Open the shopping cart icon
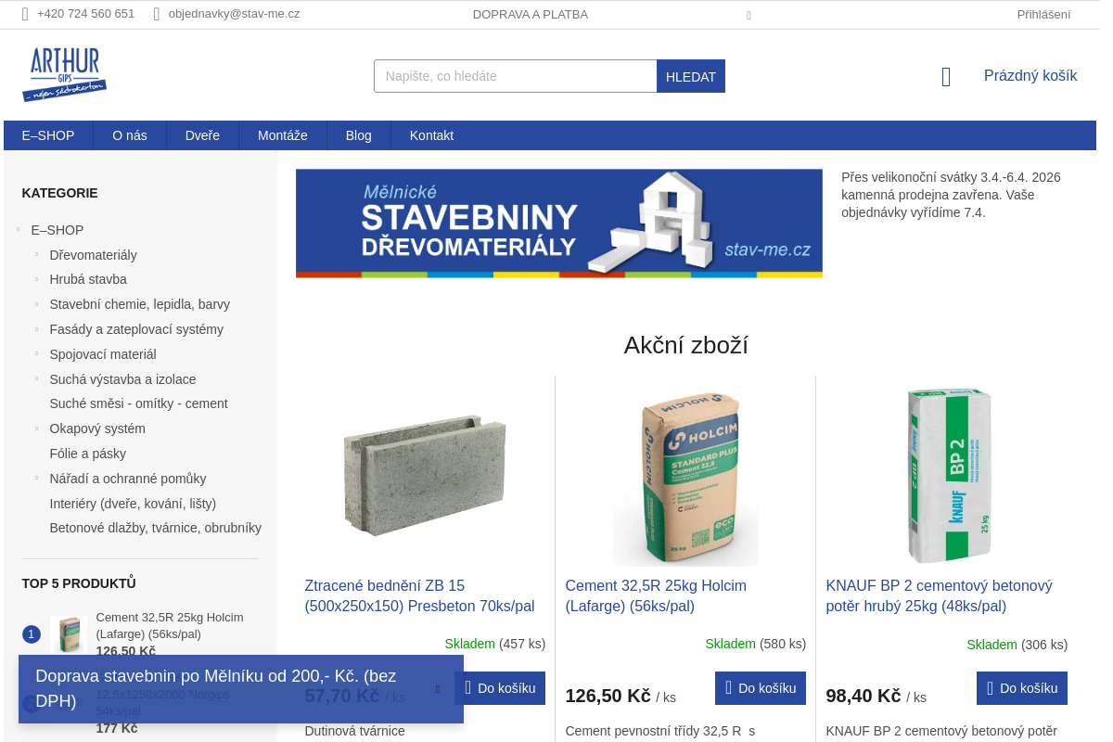 [946, 77]
